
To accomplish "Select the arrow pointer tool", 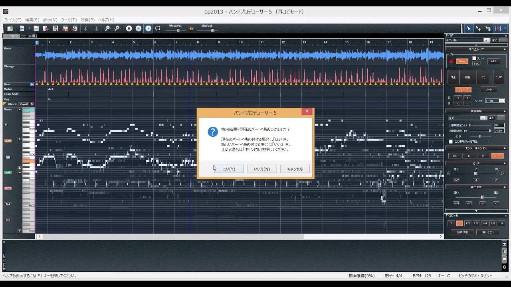I will coord(469,28).
